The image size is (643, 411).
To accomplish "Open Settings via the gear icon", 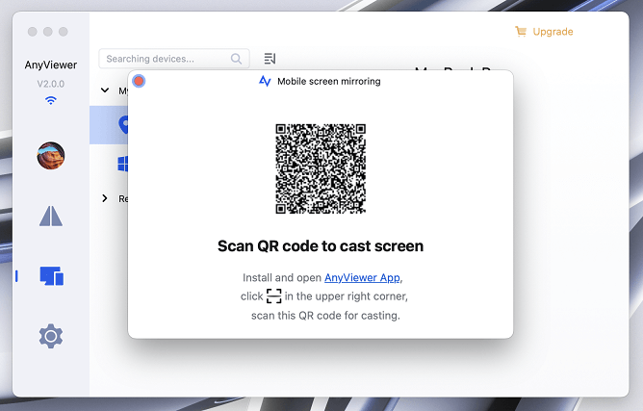I will pos(51,336).
